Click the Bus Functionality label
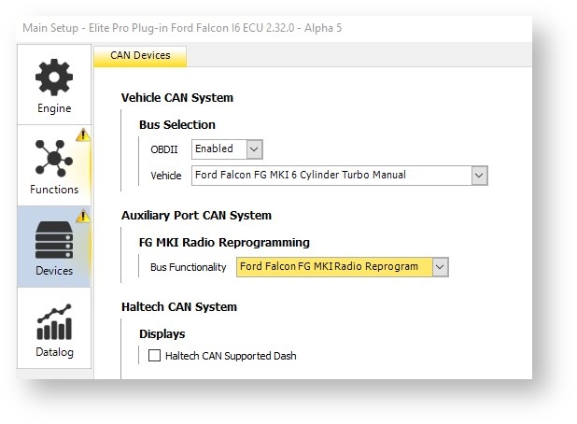 click(188, 267)
